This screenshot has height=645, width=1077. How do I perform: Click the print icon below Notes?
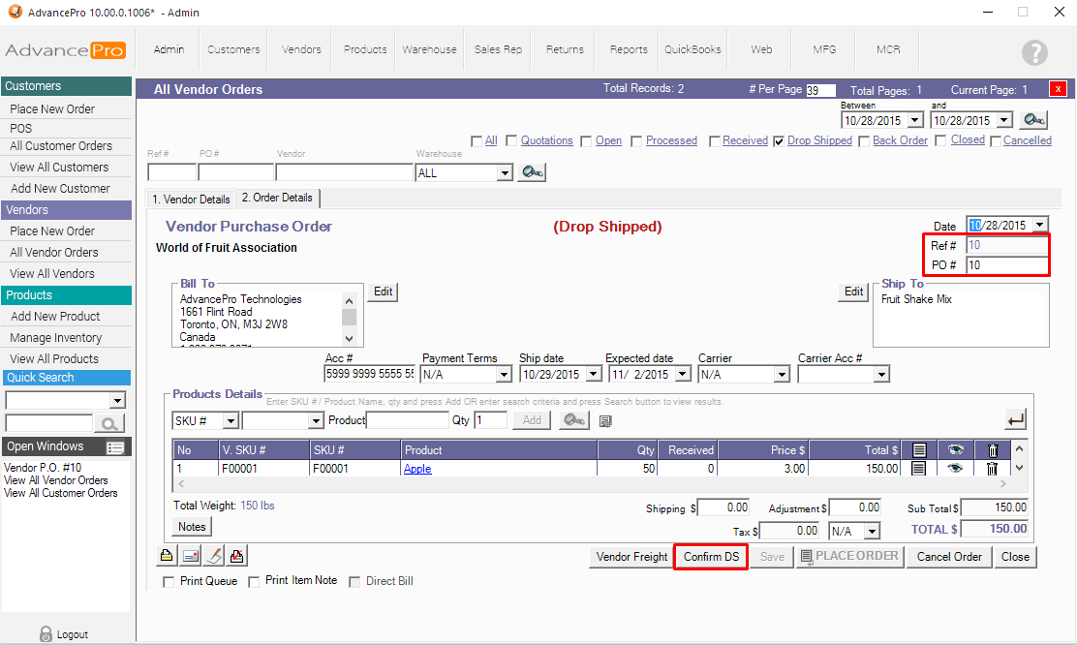tap(168, 556)
